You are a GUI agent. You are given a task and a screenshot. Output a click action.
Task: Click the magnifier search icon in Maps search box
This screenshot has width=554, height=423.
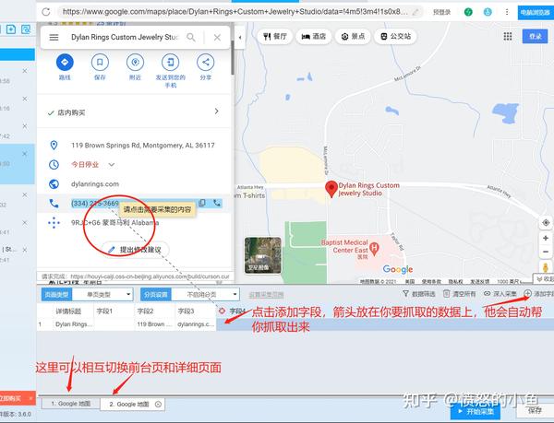click(x=191, y=37)
